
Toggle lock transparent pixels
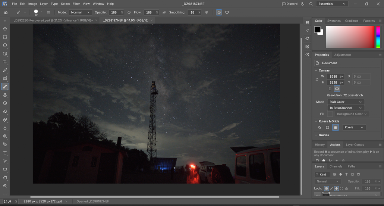tap(327, 188)
